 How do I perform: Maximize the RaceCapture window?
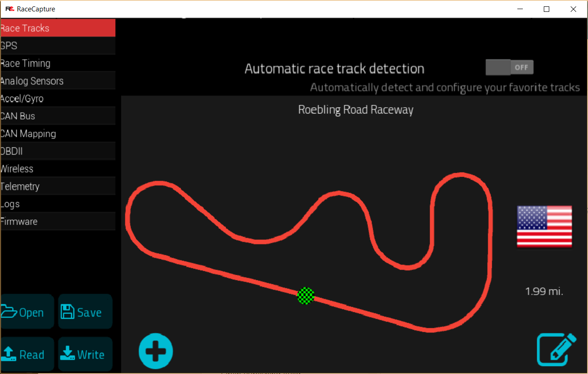click(547, 9)
